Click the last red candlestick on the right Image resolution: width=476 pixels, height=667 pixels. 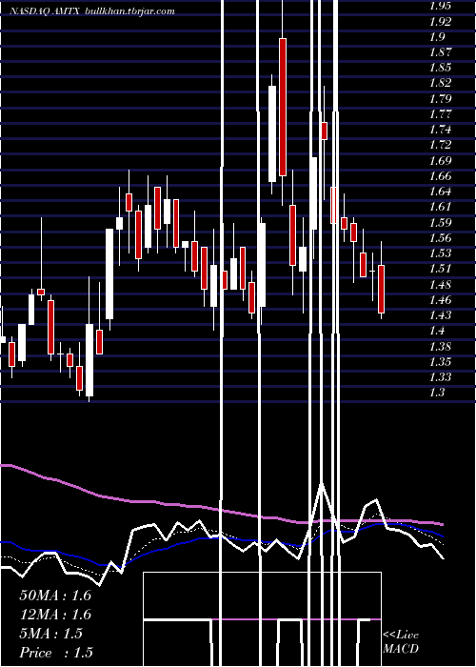pyautogui.click(x=381, y=289)
